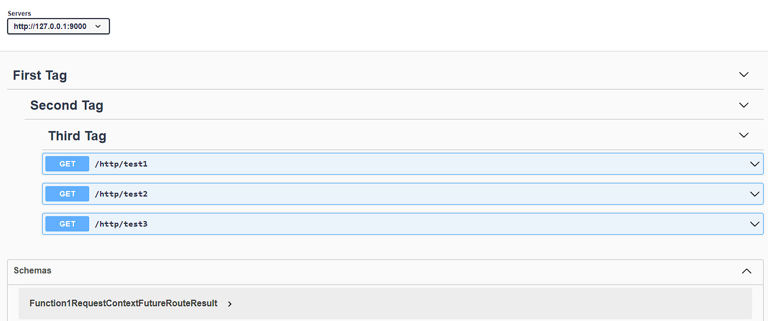Click the /http/test3 endpoint path
This screenshot has height=321, width=768.
pyautogui.click(x=121, y=224)
